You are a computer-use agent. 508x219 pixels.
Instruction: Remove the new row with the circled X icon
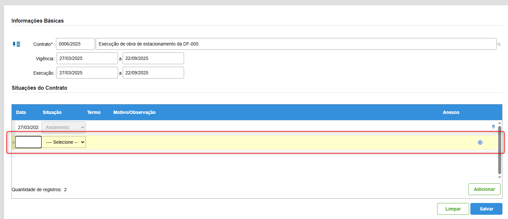(x=480, y=142)
